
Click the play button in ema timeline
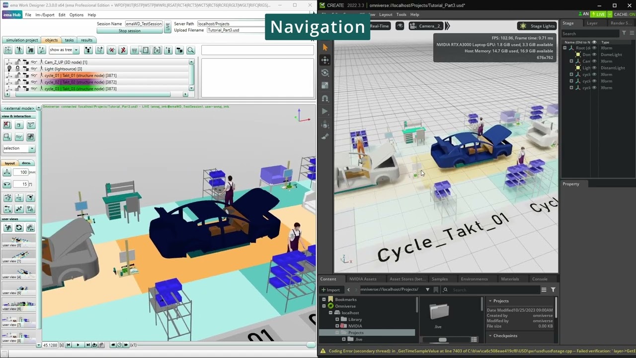(x=78, y=345)
